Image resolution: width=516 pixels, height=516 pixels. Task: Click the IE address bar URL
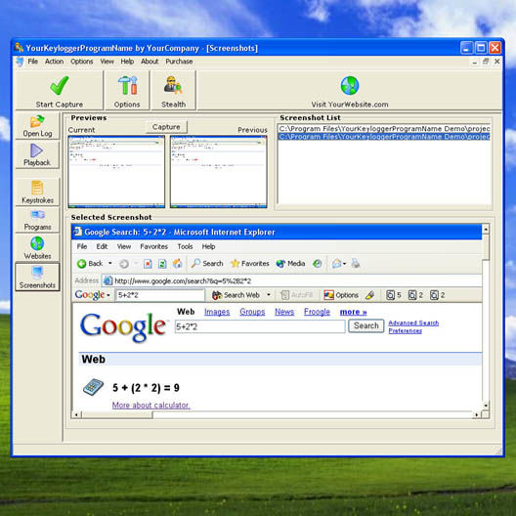(x=183, y=281)
